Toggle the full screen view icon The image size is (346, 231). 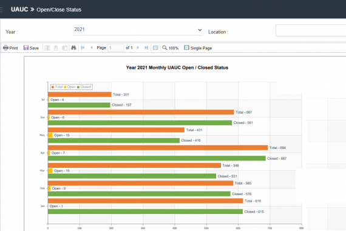(155, 48)
